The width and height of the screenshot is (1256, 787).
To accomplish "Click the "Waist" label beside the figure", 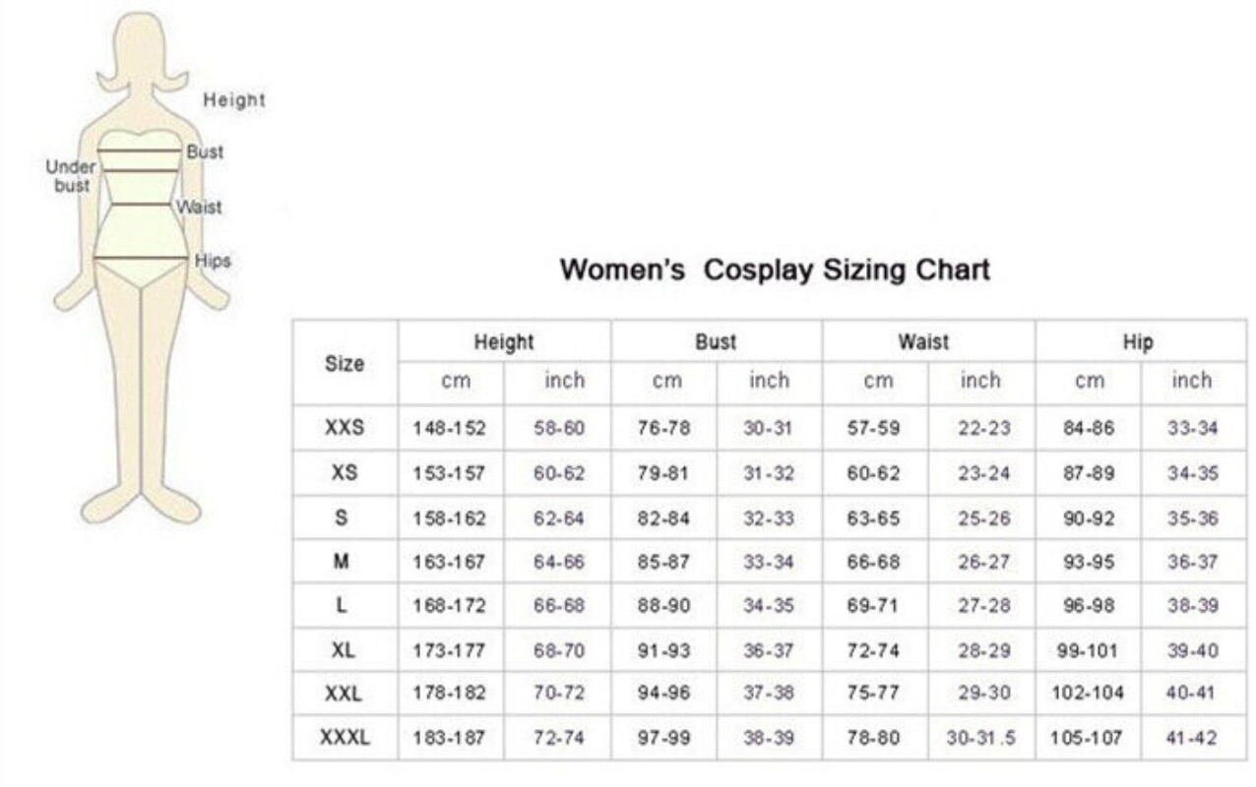I will click(200, 207).
